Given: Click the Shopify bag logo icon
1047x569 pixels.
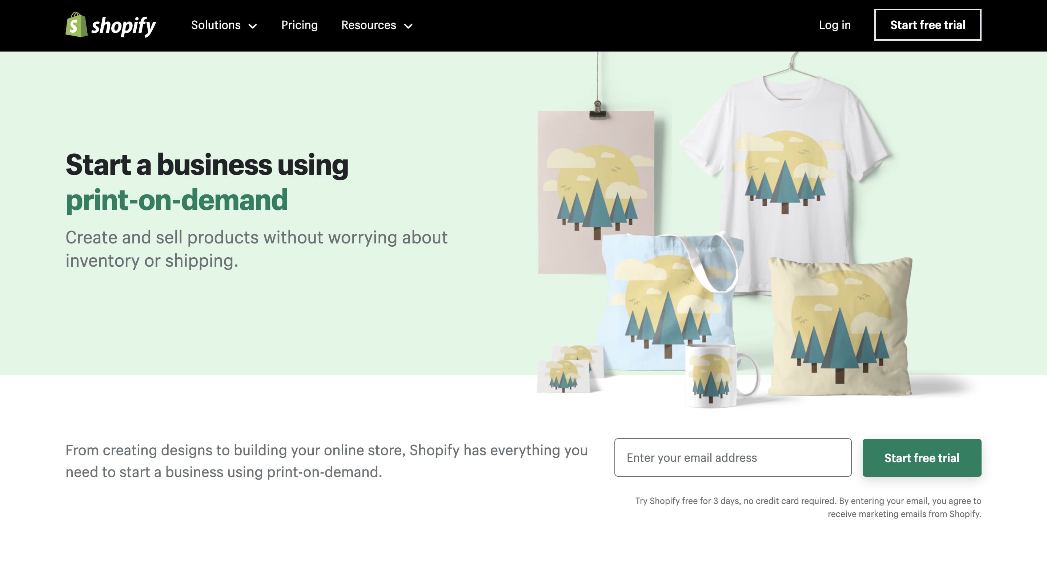Looking at the screenshot, I should click(x=76, y=25).
